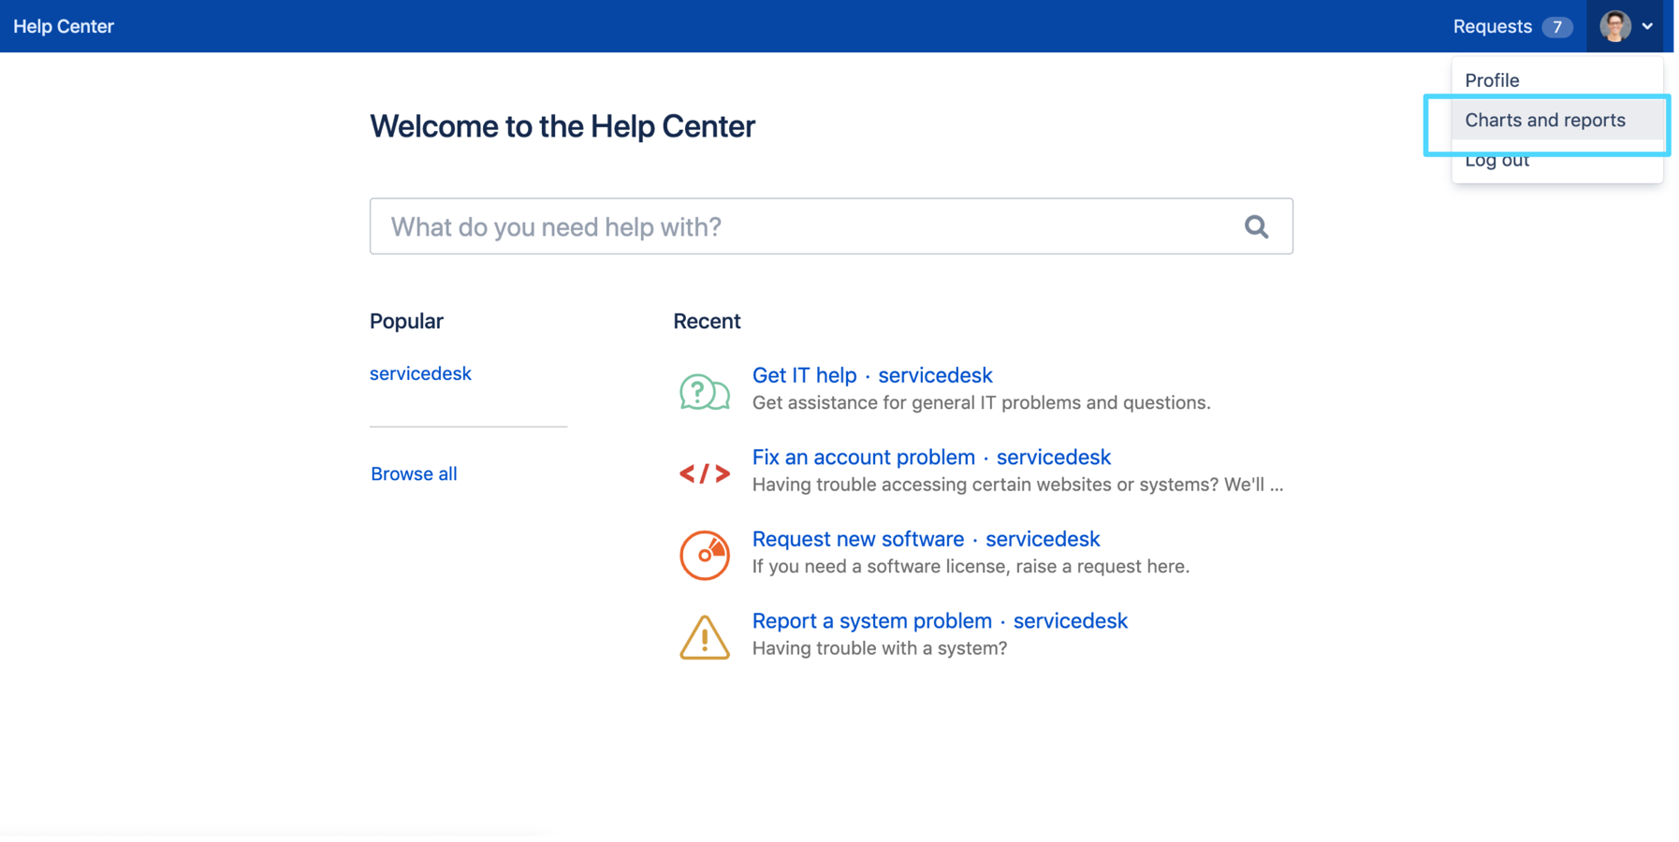1679x842 pixels.
Task: Click the Browse all link
Action: click(413, 473)
